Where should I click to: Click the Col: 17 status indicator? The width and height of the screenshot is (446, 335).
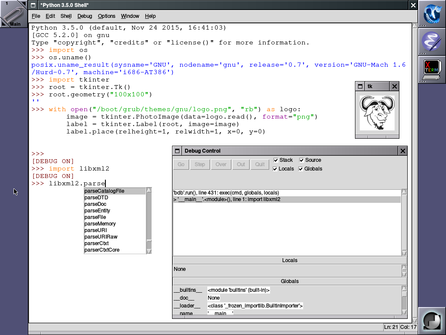pyautogui.click(x=408, y=327)
